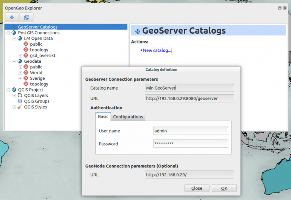Screen dimensions: 291x200
Task: Click the QGIS Layers page icon
Action: pos(20,95)
